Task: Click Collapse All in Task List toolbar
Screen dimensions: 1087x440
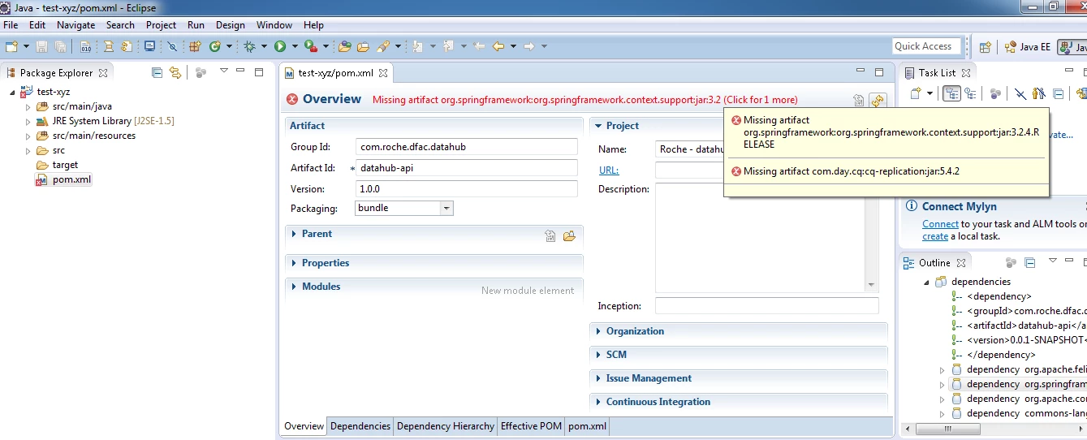Action: pyautogui.click(x=1059, y=94)
